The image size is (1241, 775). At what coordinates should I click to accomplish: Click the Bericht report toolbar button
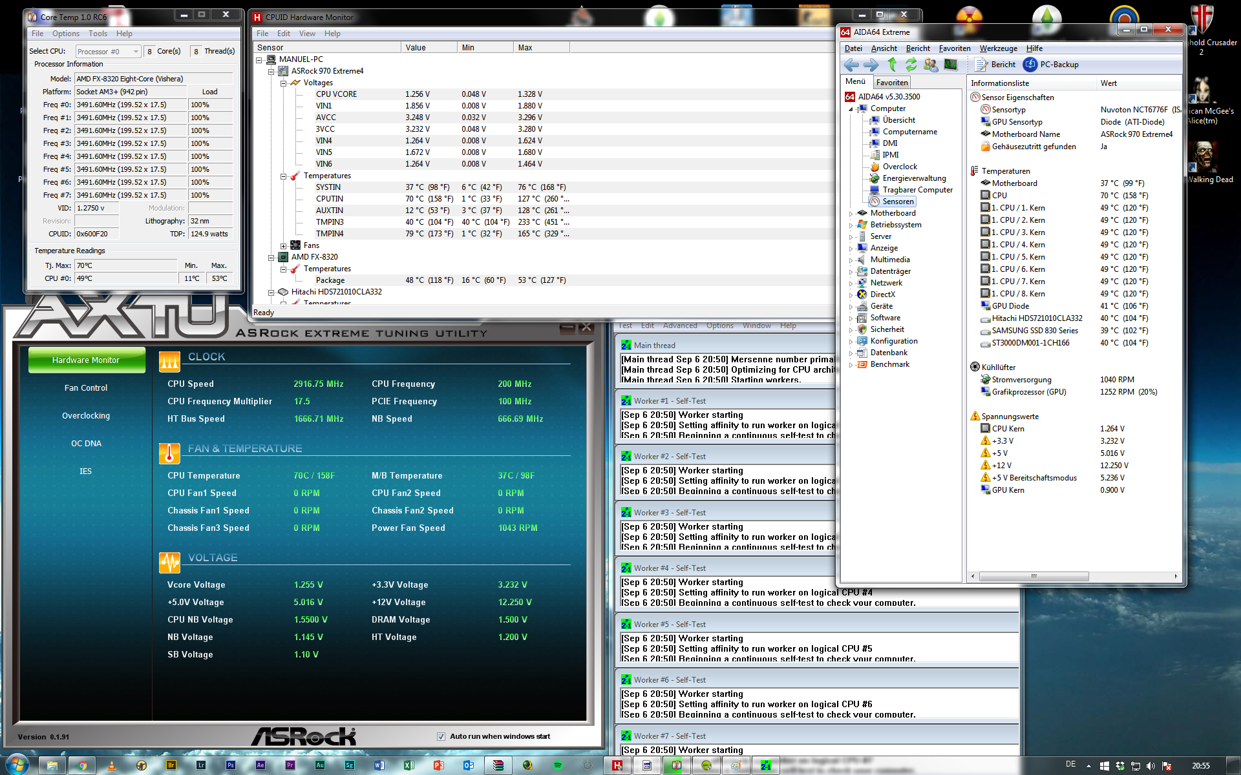pos(995,65)
